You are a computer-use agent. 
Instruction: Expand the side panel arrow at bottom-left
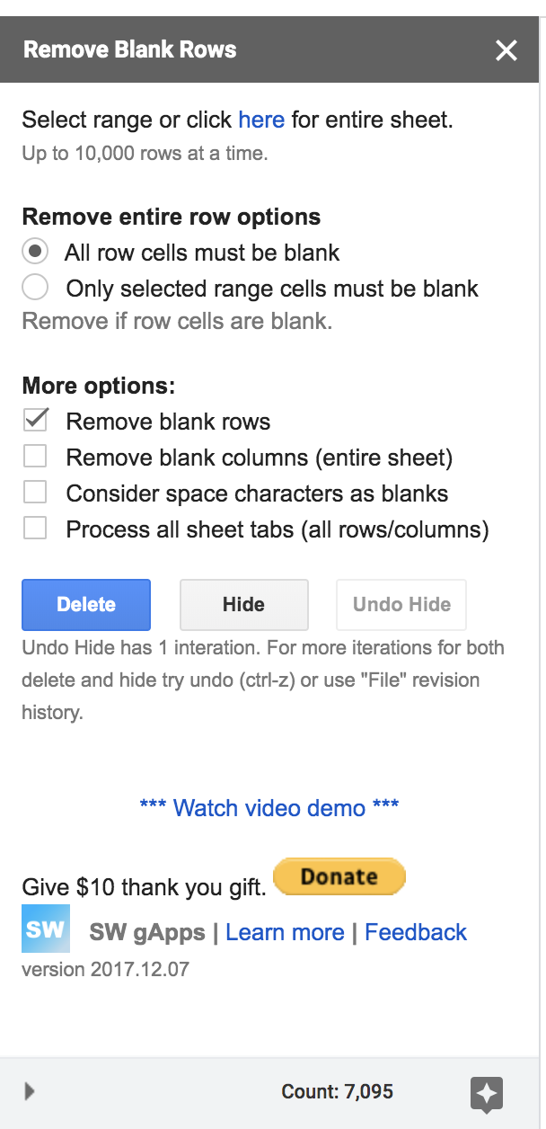(x=30, y=1091)
